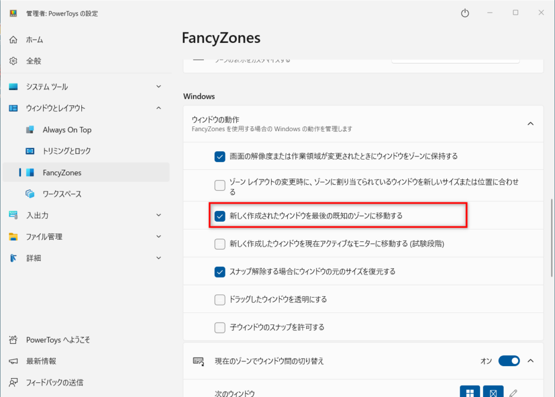555x397 pixels.
Task: Uncheck 新しく作成されたウィンドウを最後の既知のゾーンに移動する
Action: click(220, 216)
